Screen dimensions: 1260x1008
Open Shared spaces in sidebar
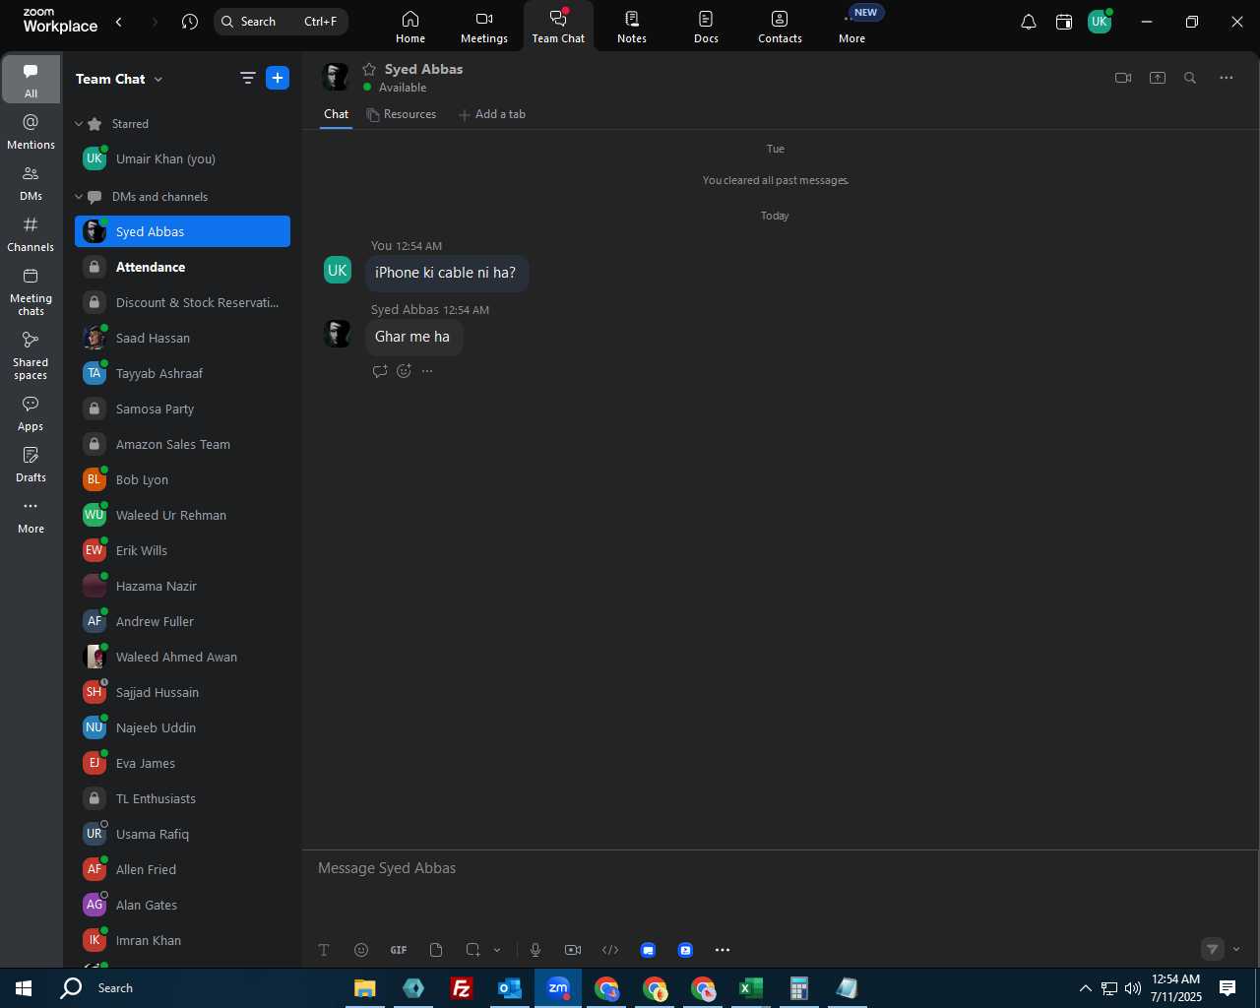coord(31,355)
